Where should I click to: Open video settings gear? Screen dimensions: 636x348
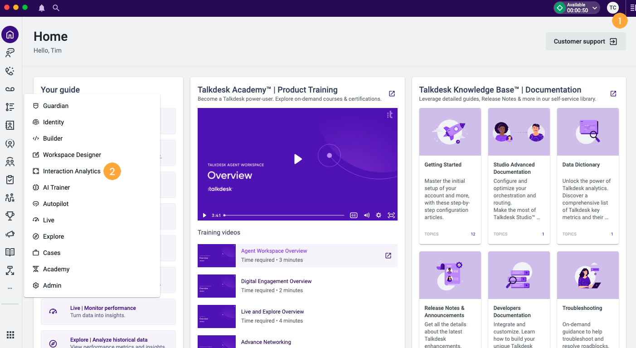[379, 215]
